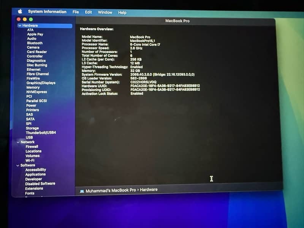Click Hardware in the path bar
This screenshot has width=304, height=228.
[x=149, y=190]
